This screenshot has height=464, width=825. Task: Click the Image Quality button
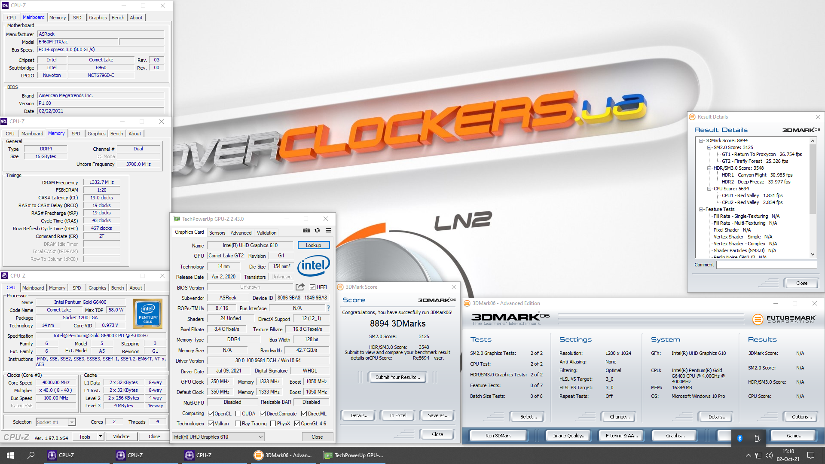(569, 436)
